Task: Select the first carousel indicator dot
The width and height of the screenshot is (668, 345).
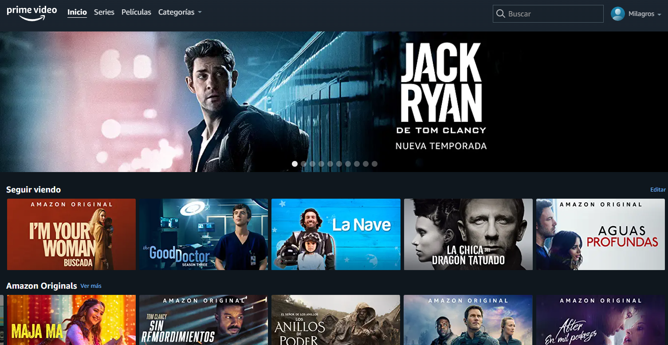Action: [x=295, y=164]
